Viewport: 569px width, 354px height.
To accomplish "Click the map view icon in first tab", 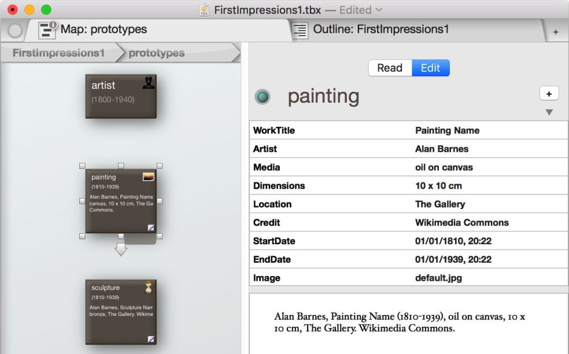I will [x=47, y=30].
